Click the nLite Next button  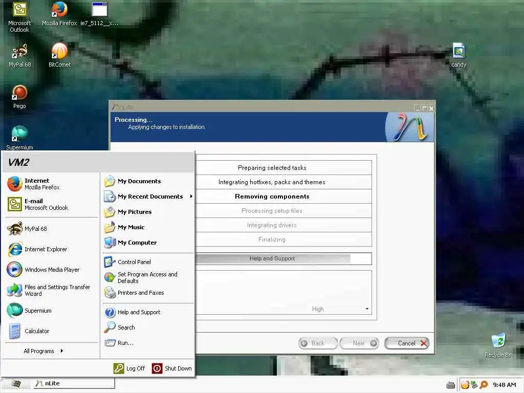[359, 343]
